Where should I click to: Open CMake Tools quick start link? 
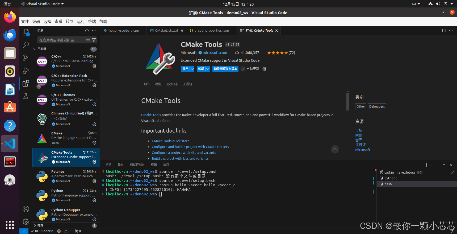point(170,141)
